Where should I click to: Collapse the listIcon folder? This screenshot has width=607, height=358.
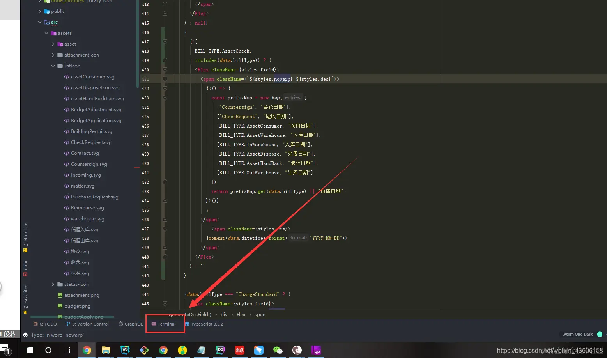(x=53, y=66)
